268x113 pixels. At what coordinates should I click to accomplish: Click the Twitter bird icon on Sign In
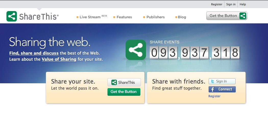pyautogui.click(x=212, y=82)
